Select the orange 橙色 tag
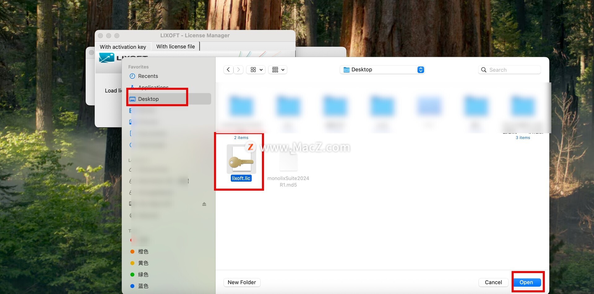Screen dimensions: 594x294 coord(143,252)
